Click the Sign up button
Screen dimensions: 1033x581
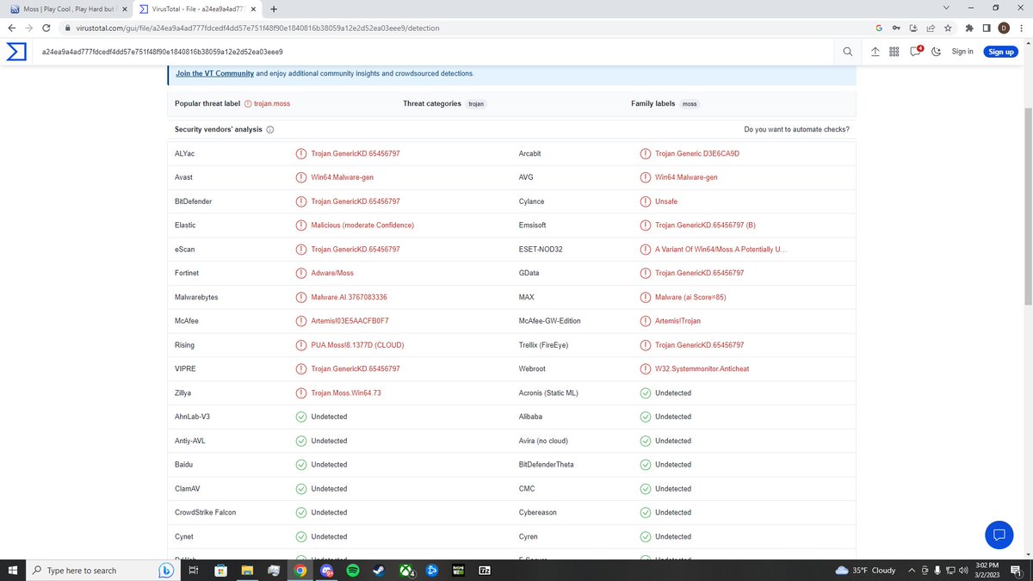[x=1001, y=52]
